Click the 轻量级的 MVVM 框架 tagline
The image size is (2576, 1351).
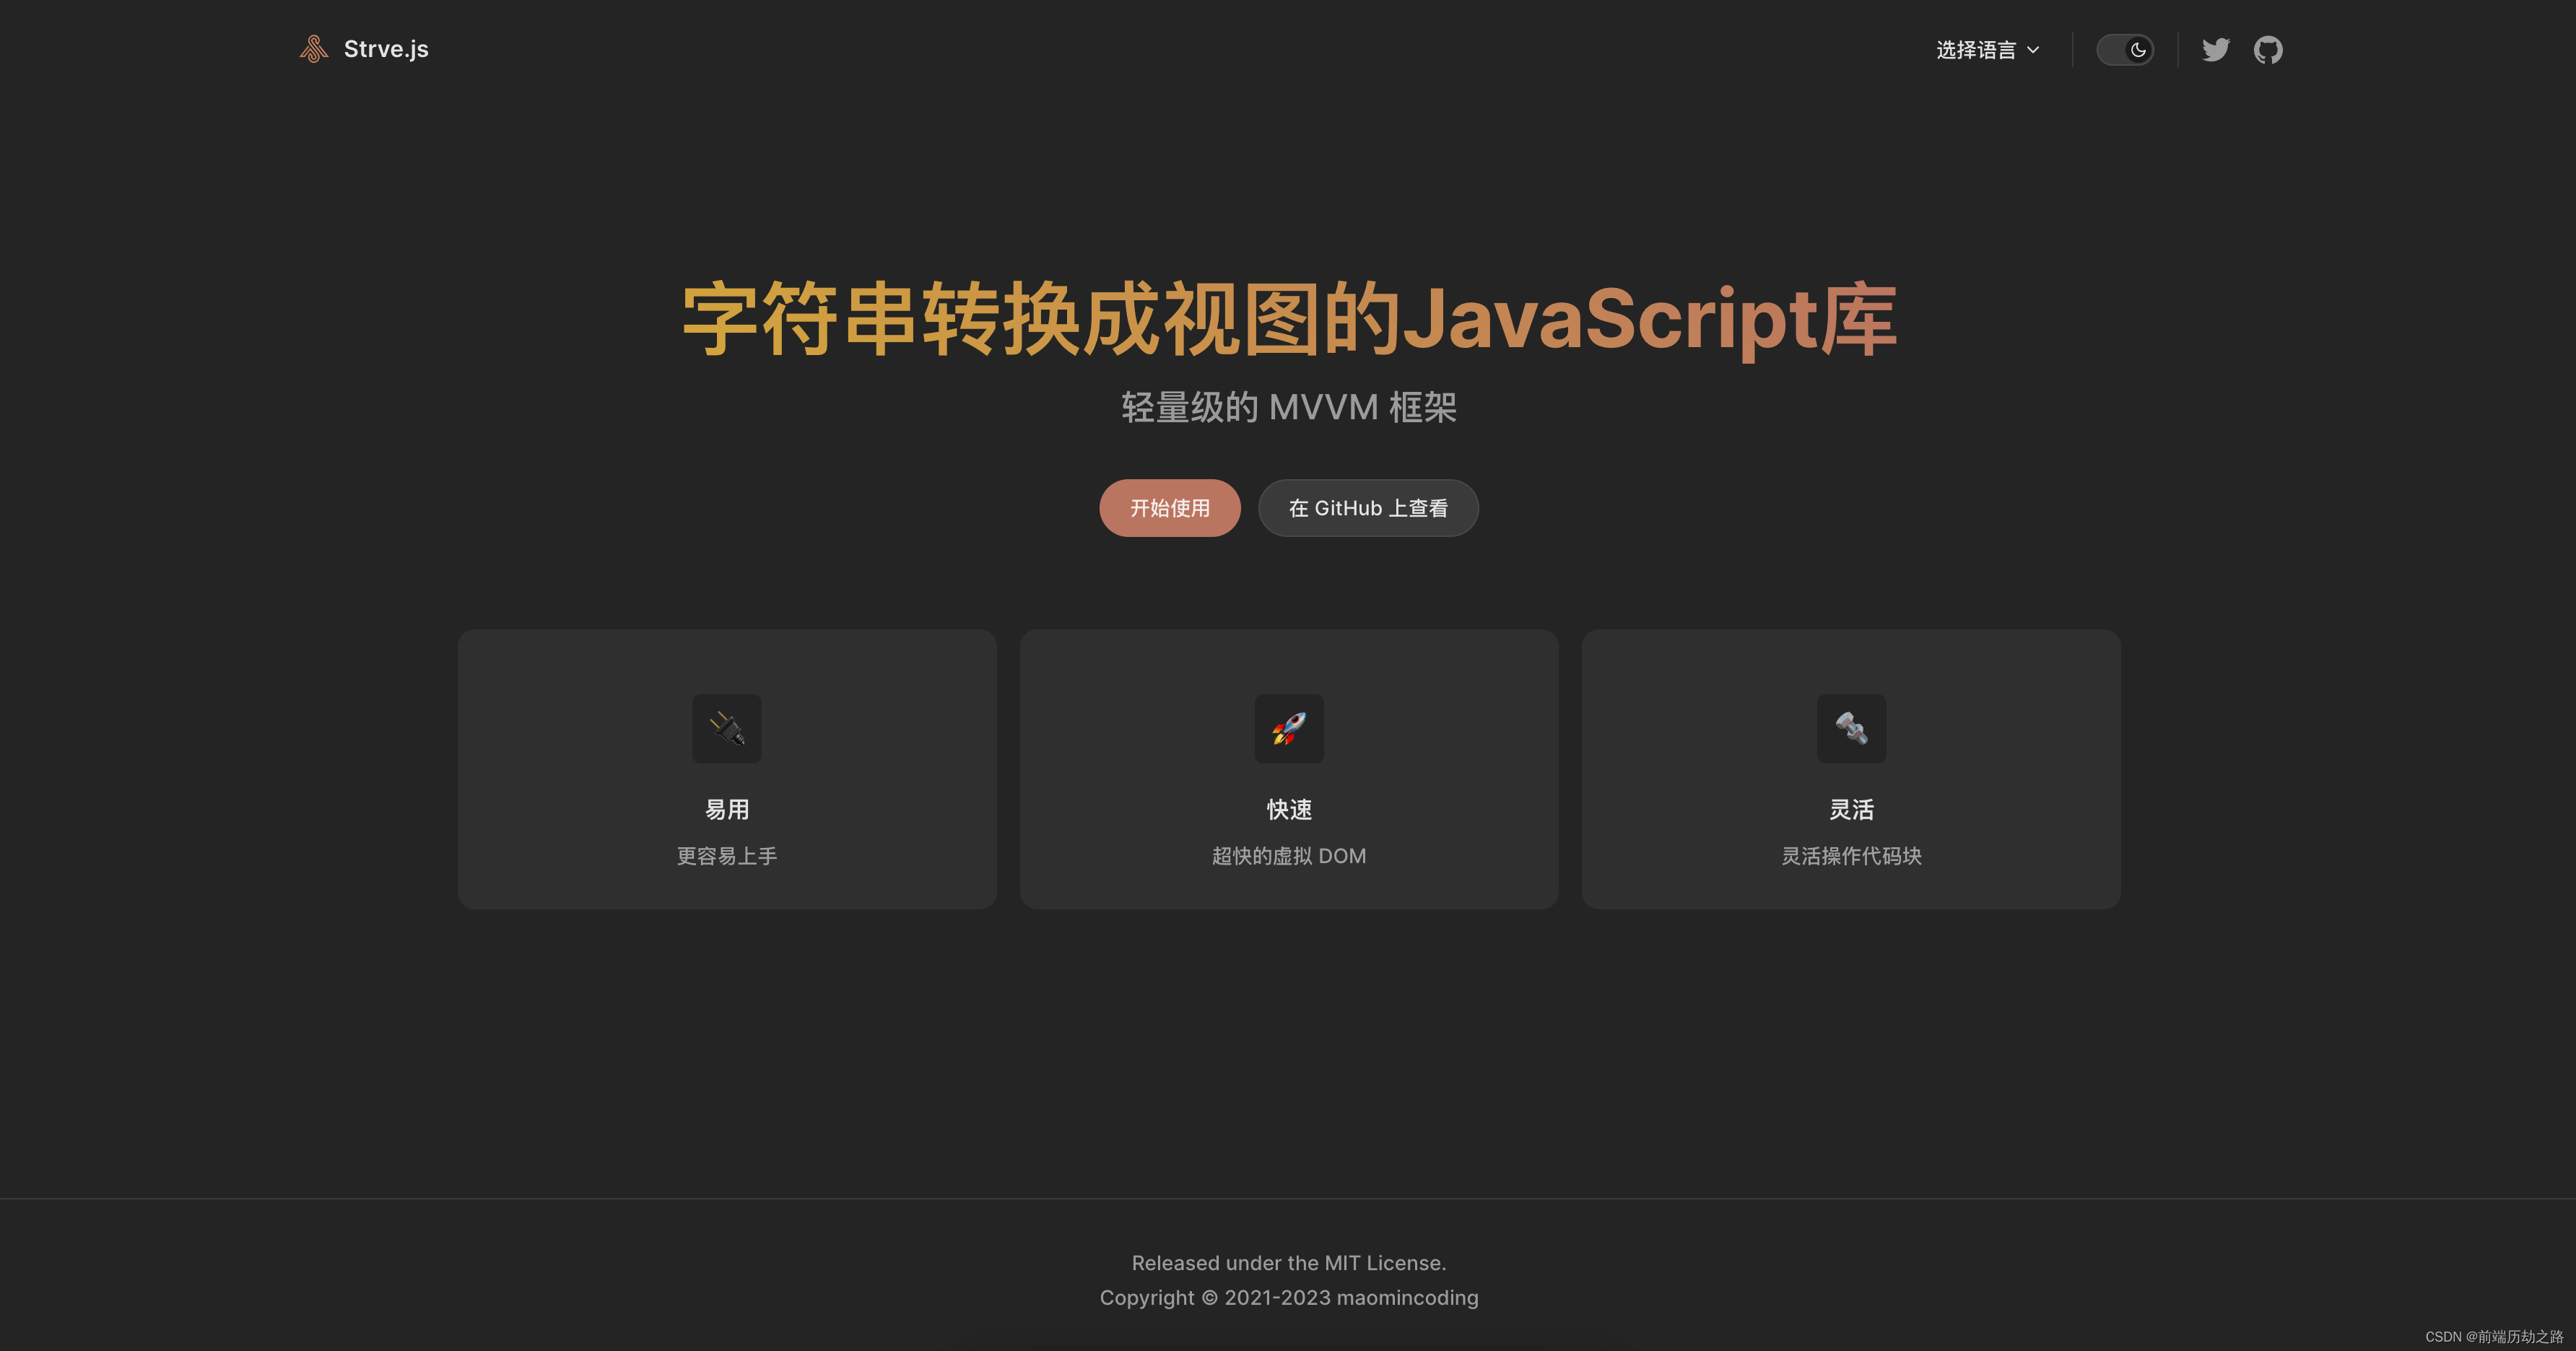[x=1288, y=407]
